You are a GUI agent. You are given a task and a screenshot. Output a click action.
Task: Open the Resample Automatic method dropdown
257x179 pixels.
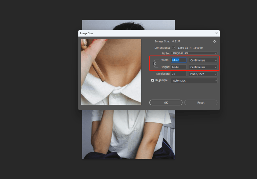(x=194, y=81)
